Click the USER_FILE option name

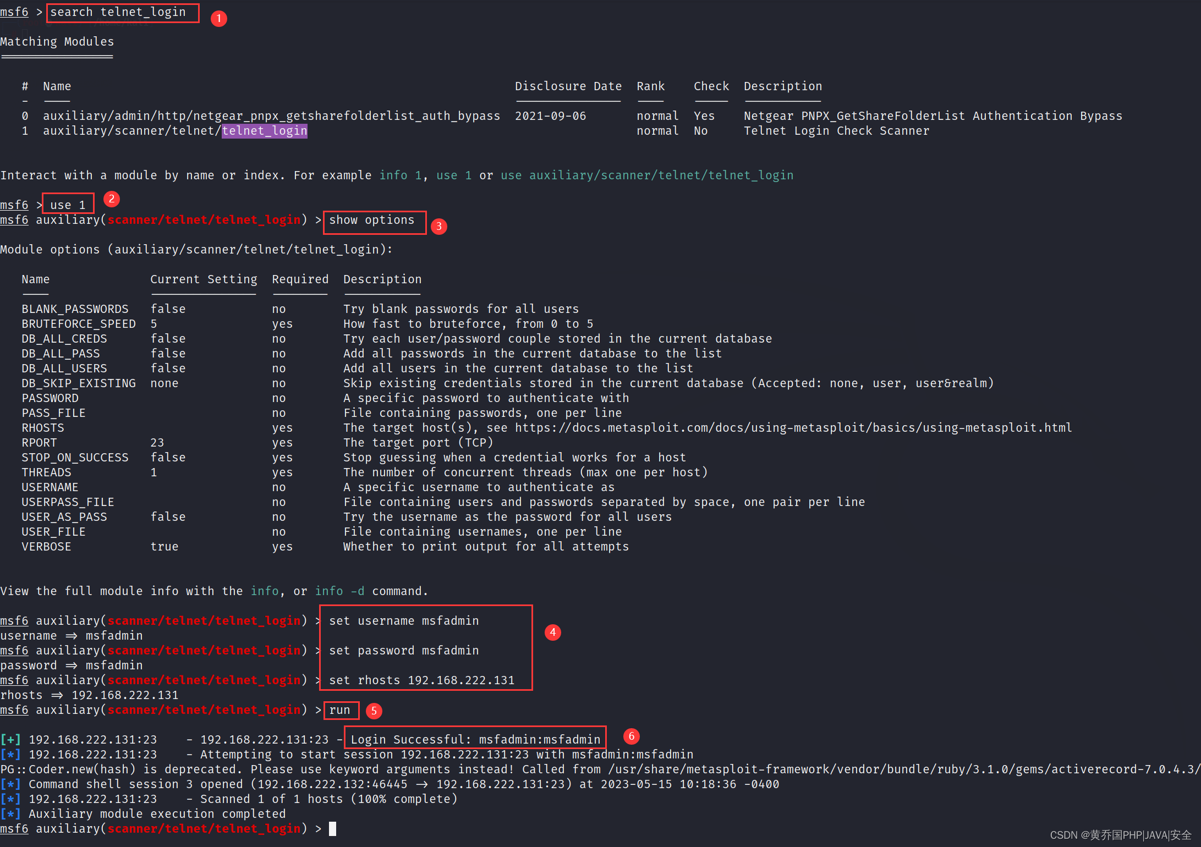point(53,532)
